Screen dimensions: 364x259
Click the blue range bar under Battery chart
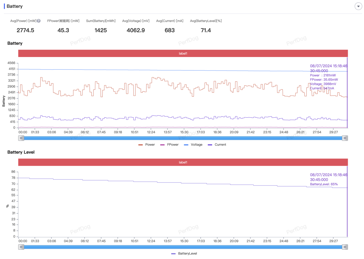pos(183,138)
